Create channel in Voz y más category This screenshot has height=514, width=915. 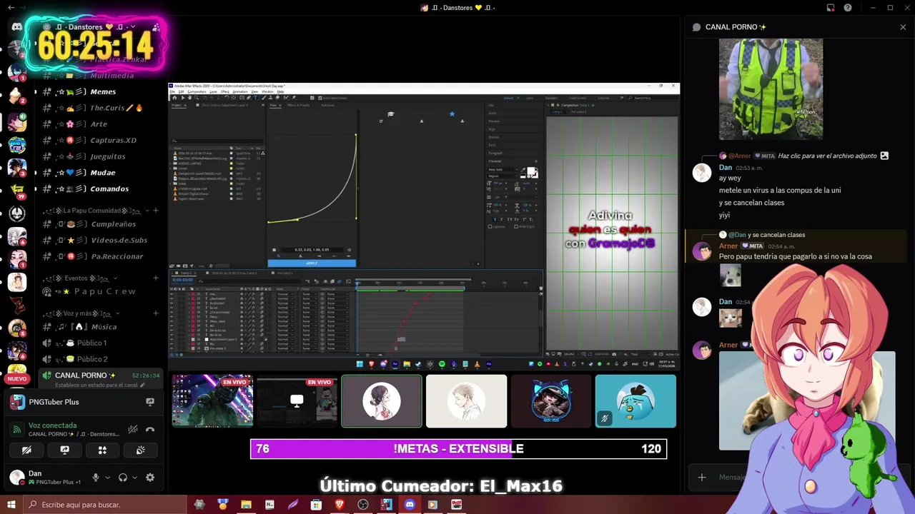(x=156, y=313)
